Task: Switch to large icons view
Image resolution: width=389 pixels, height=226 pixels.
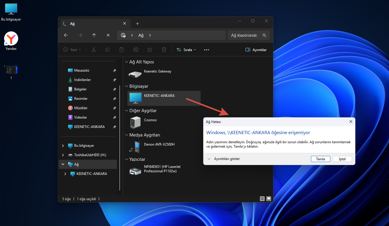Action: click(x=269, y=199)
